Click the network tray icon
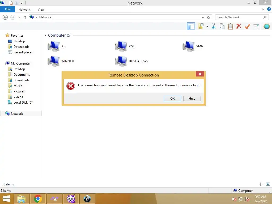The width and height of the screenshot is (272, 204). coord(241,199)
